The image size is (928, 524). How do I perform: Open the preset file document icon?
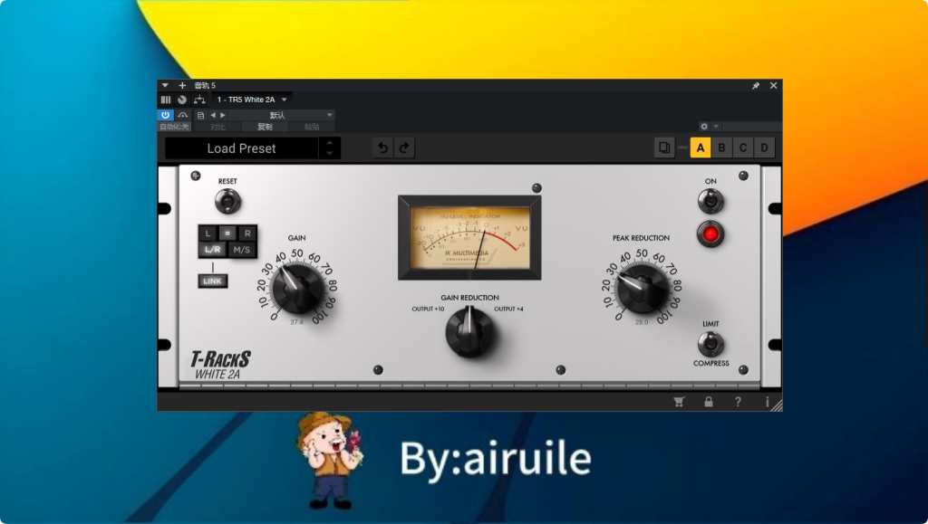[200, 115]
